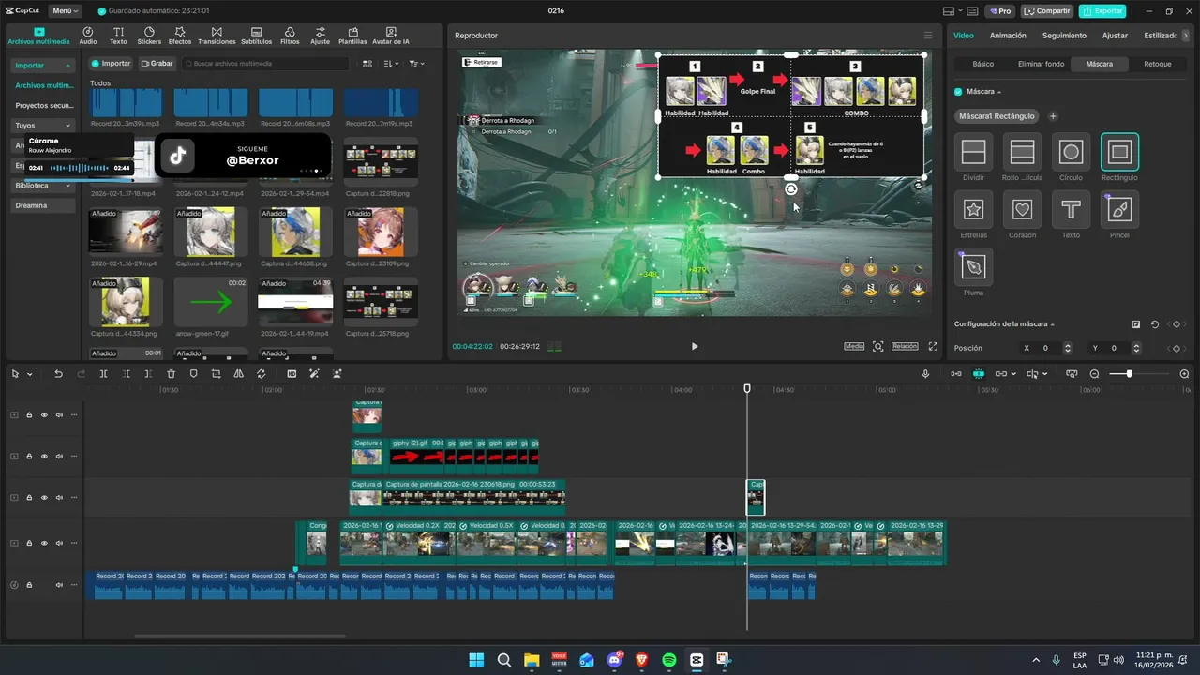
Task: Click the Buscar archivos multimedia search field
Action: tap(265, 64)
